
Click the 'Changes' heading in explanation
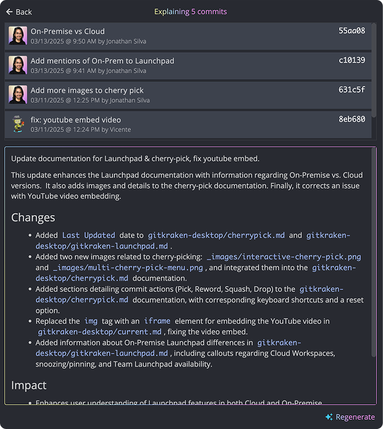click(33, 218)
